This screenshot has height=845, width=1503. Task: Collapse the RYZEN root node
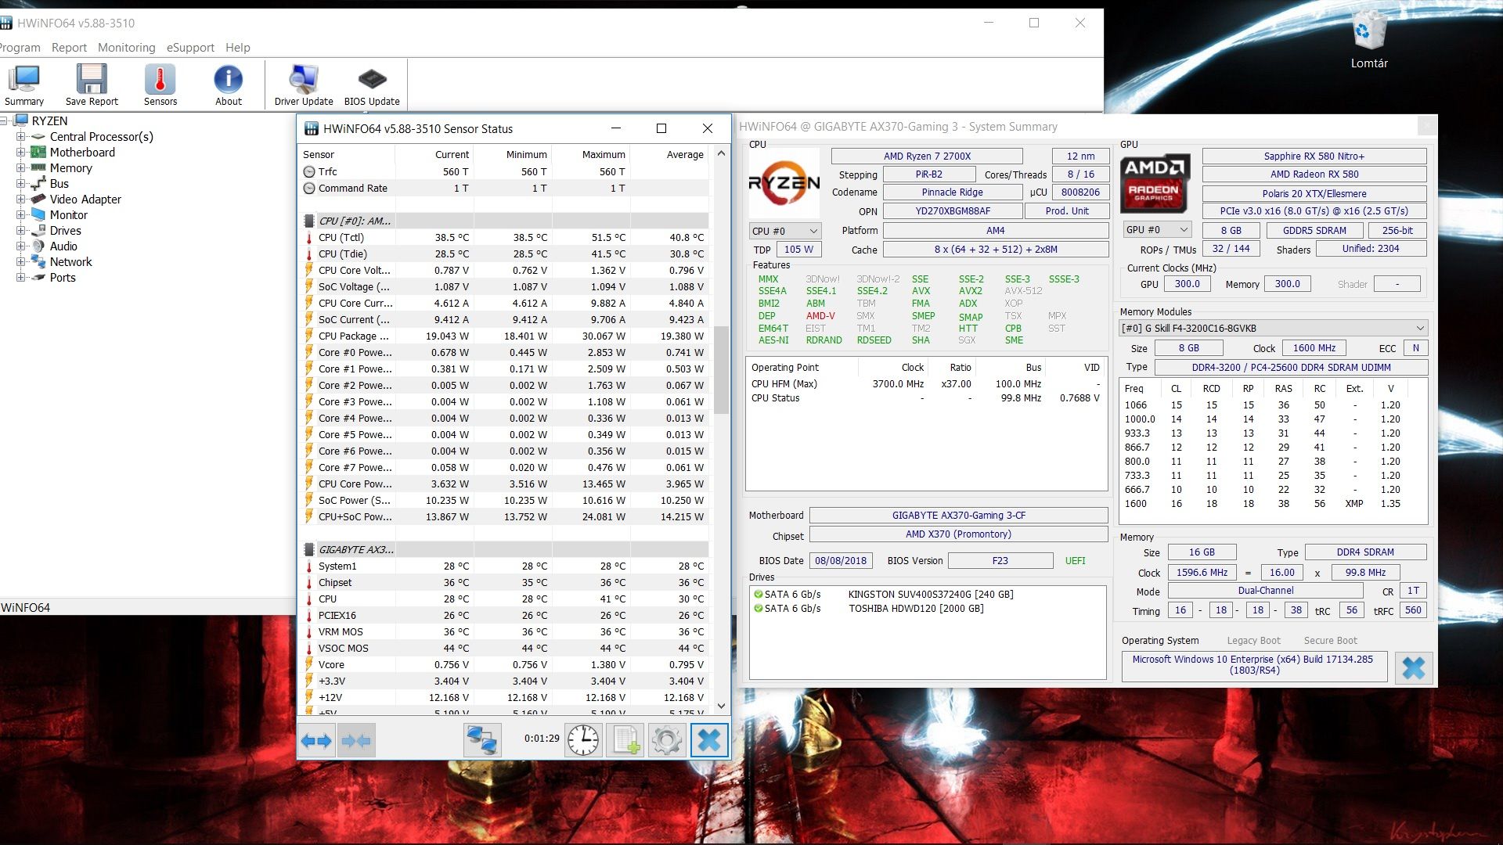[x=4, y=120]
